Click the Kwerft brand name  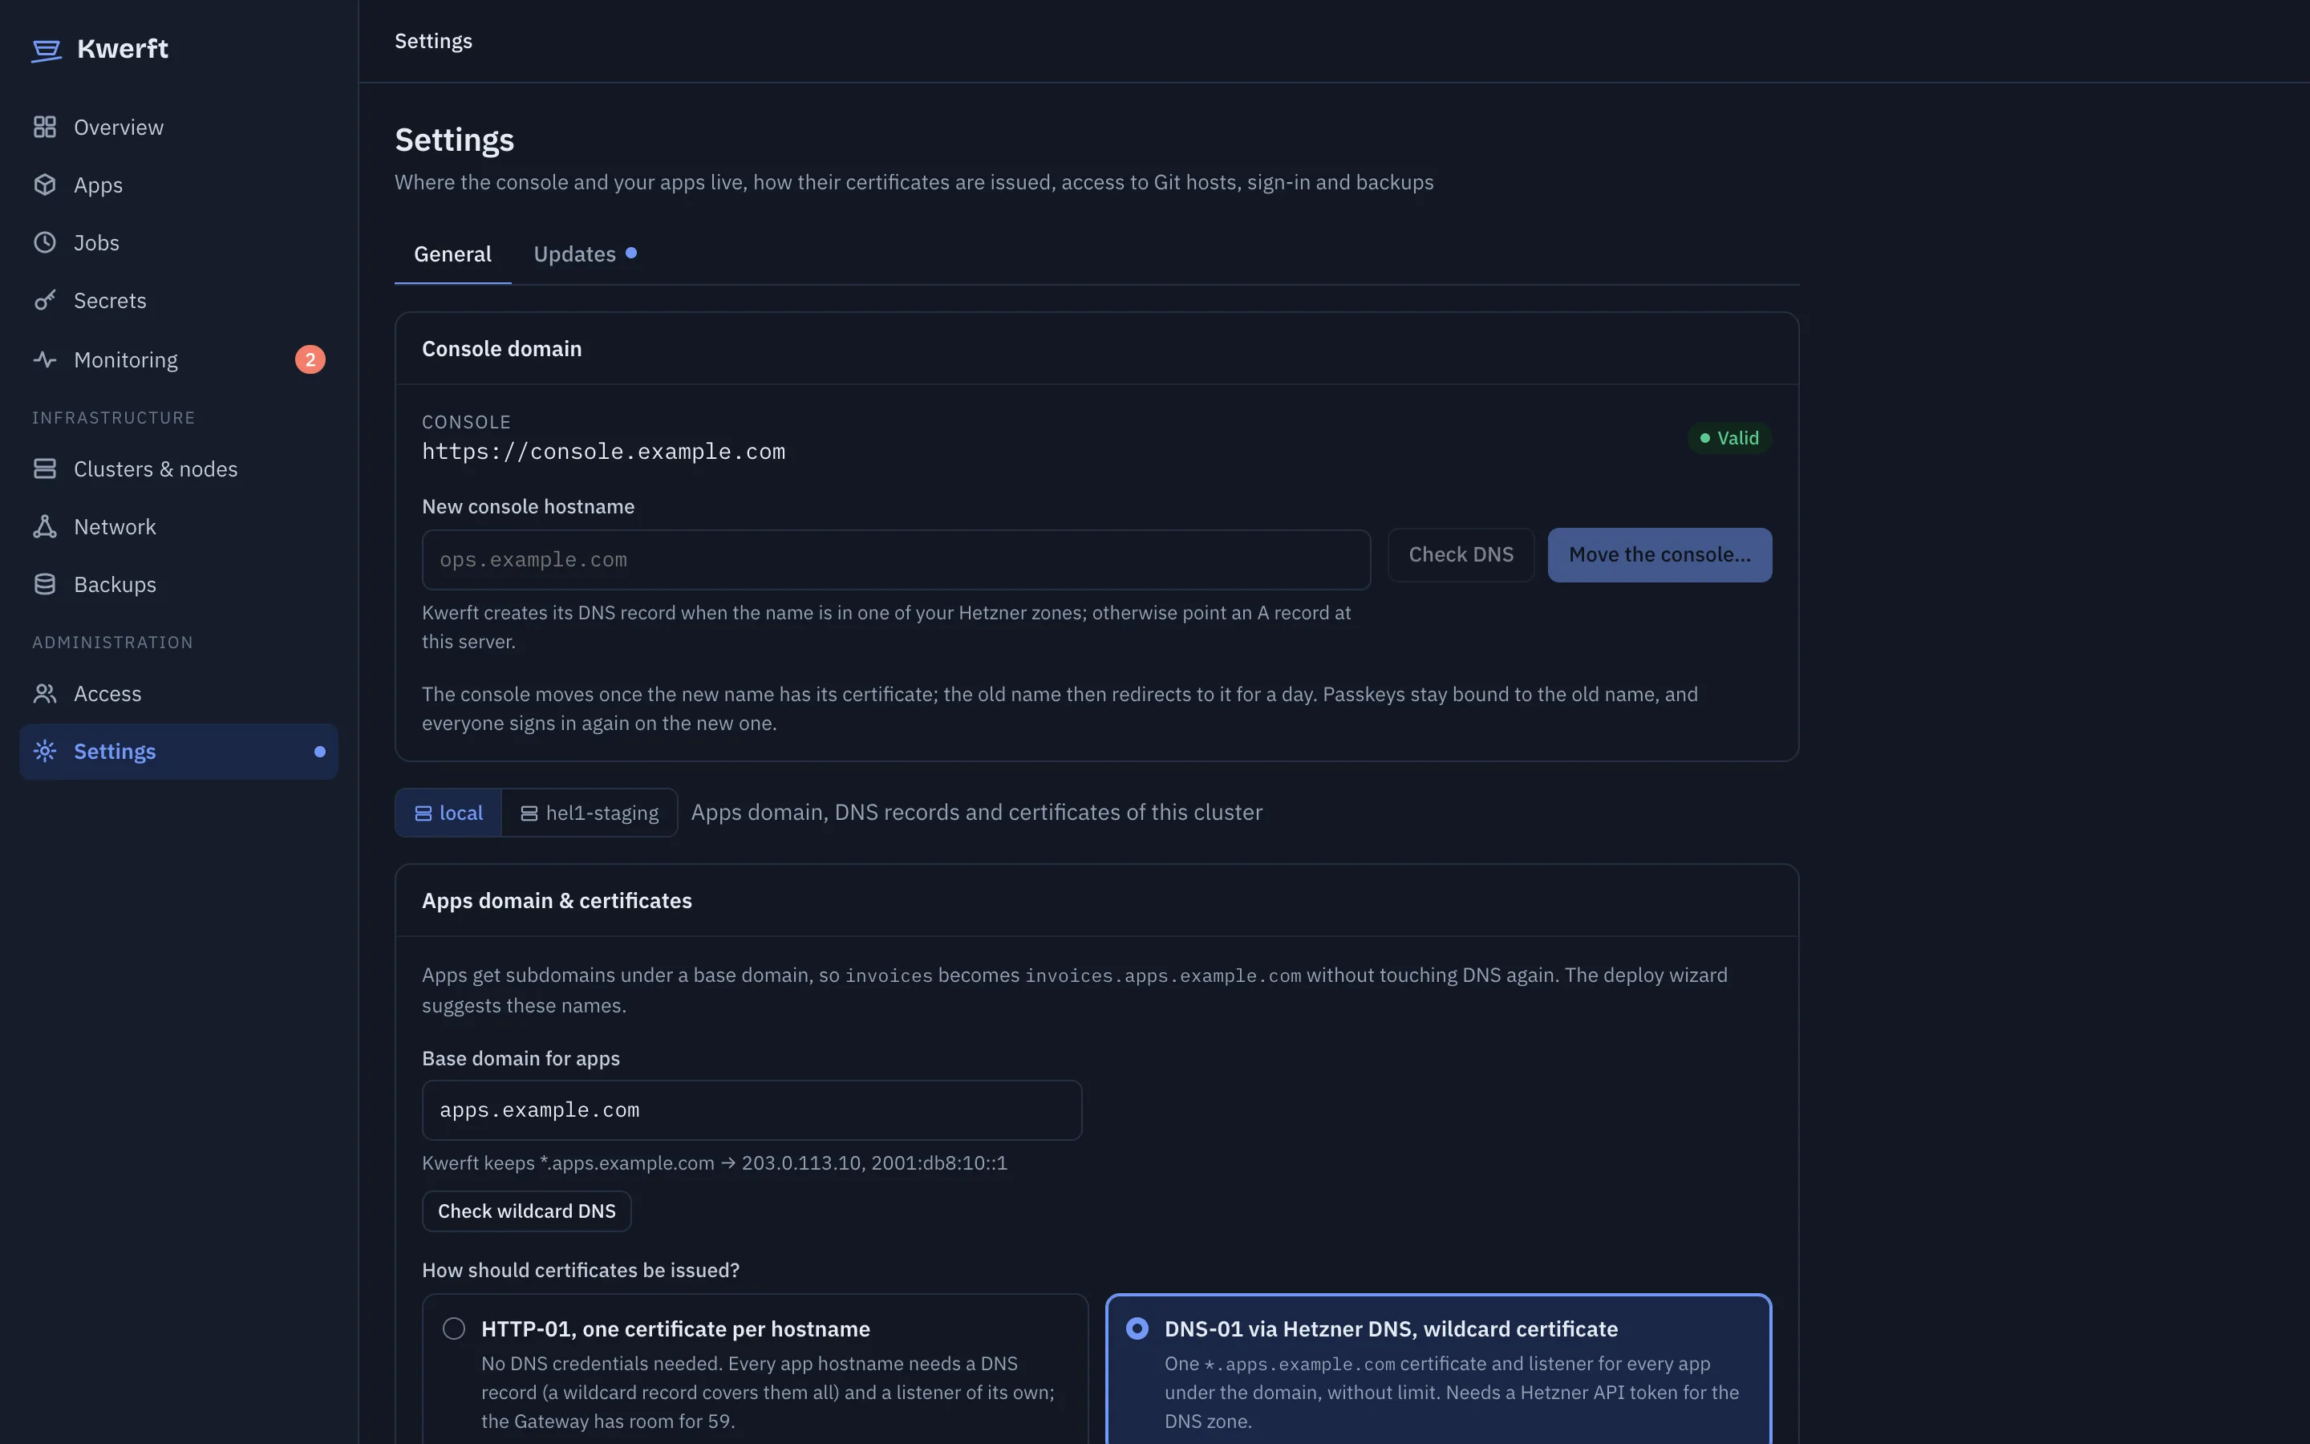coord(122,49)
